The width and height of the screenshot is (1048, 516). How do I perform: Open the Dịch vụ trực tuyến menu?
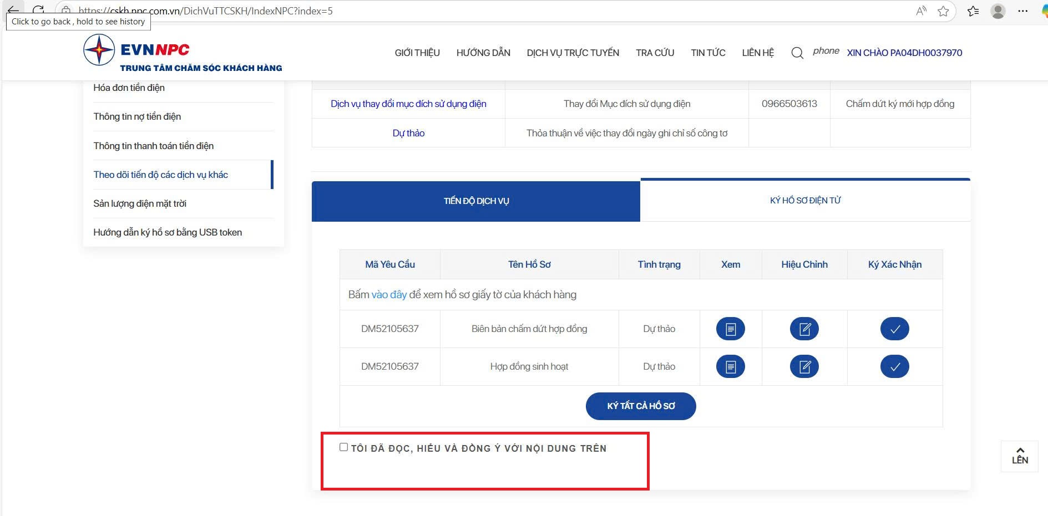point(573,53)
